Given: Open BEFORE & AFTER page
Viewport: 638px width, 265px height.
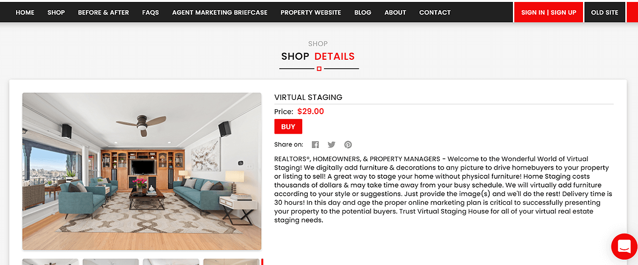Looking at the screenshot, I should 104,12.
